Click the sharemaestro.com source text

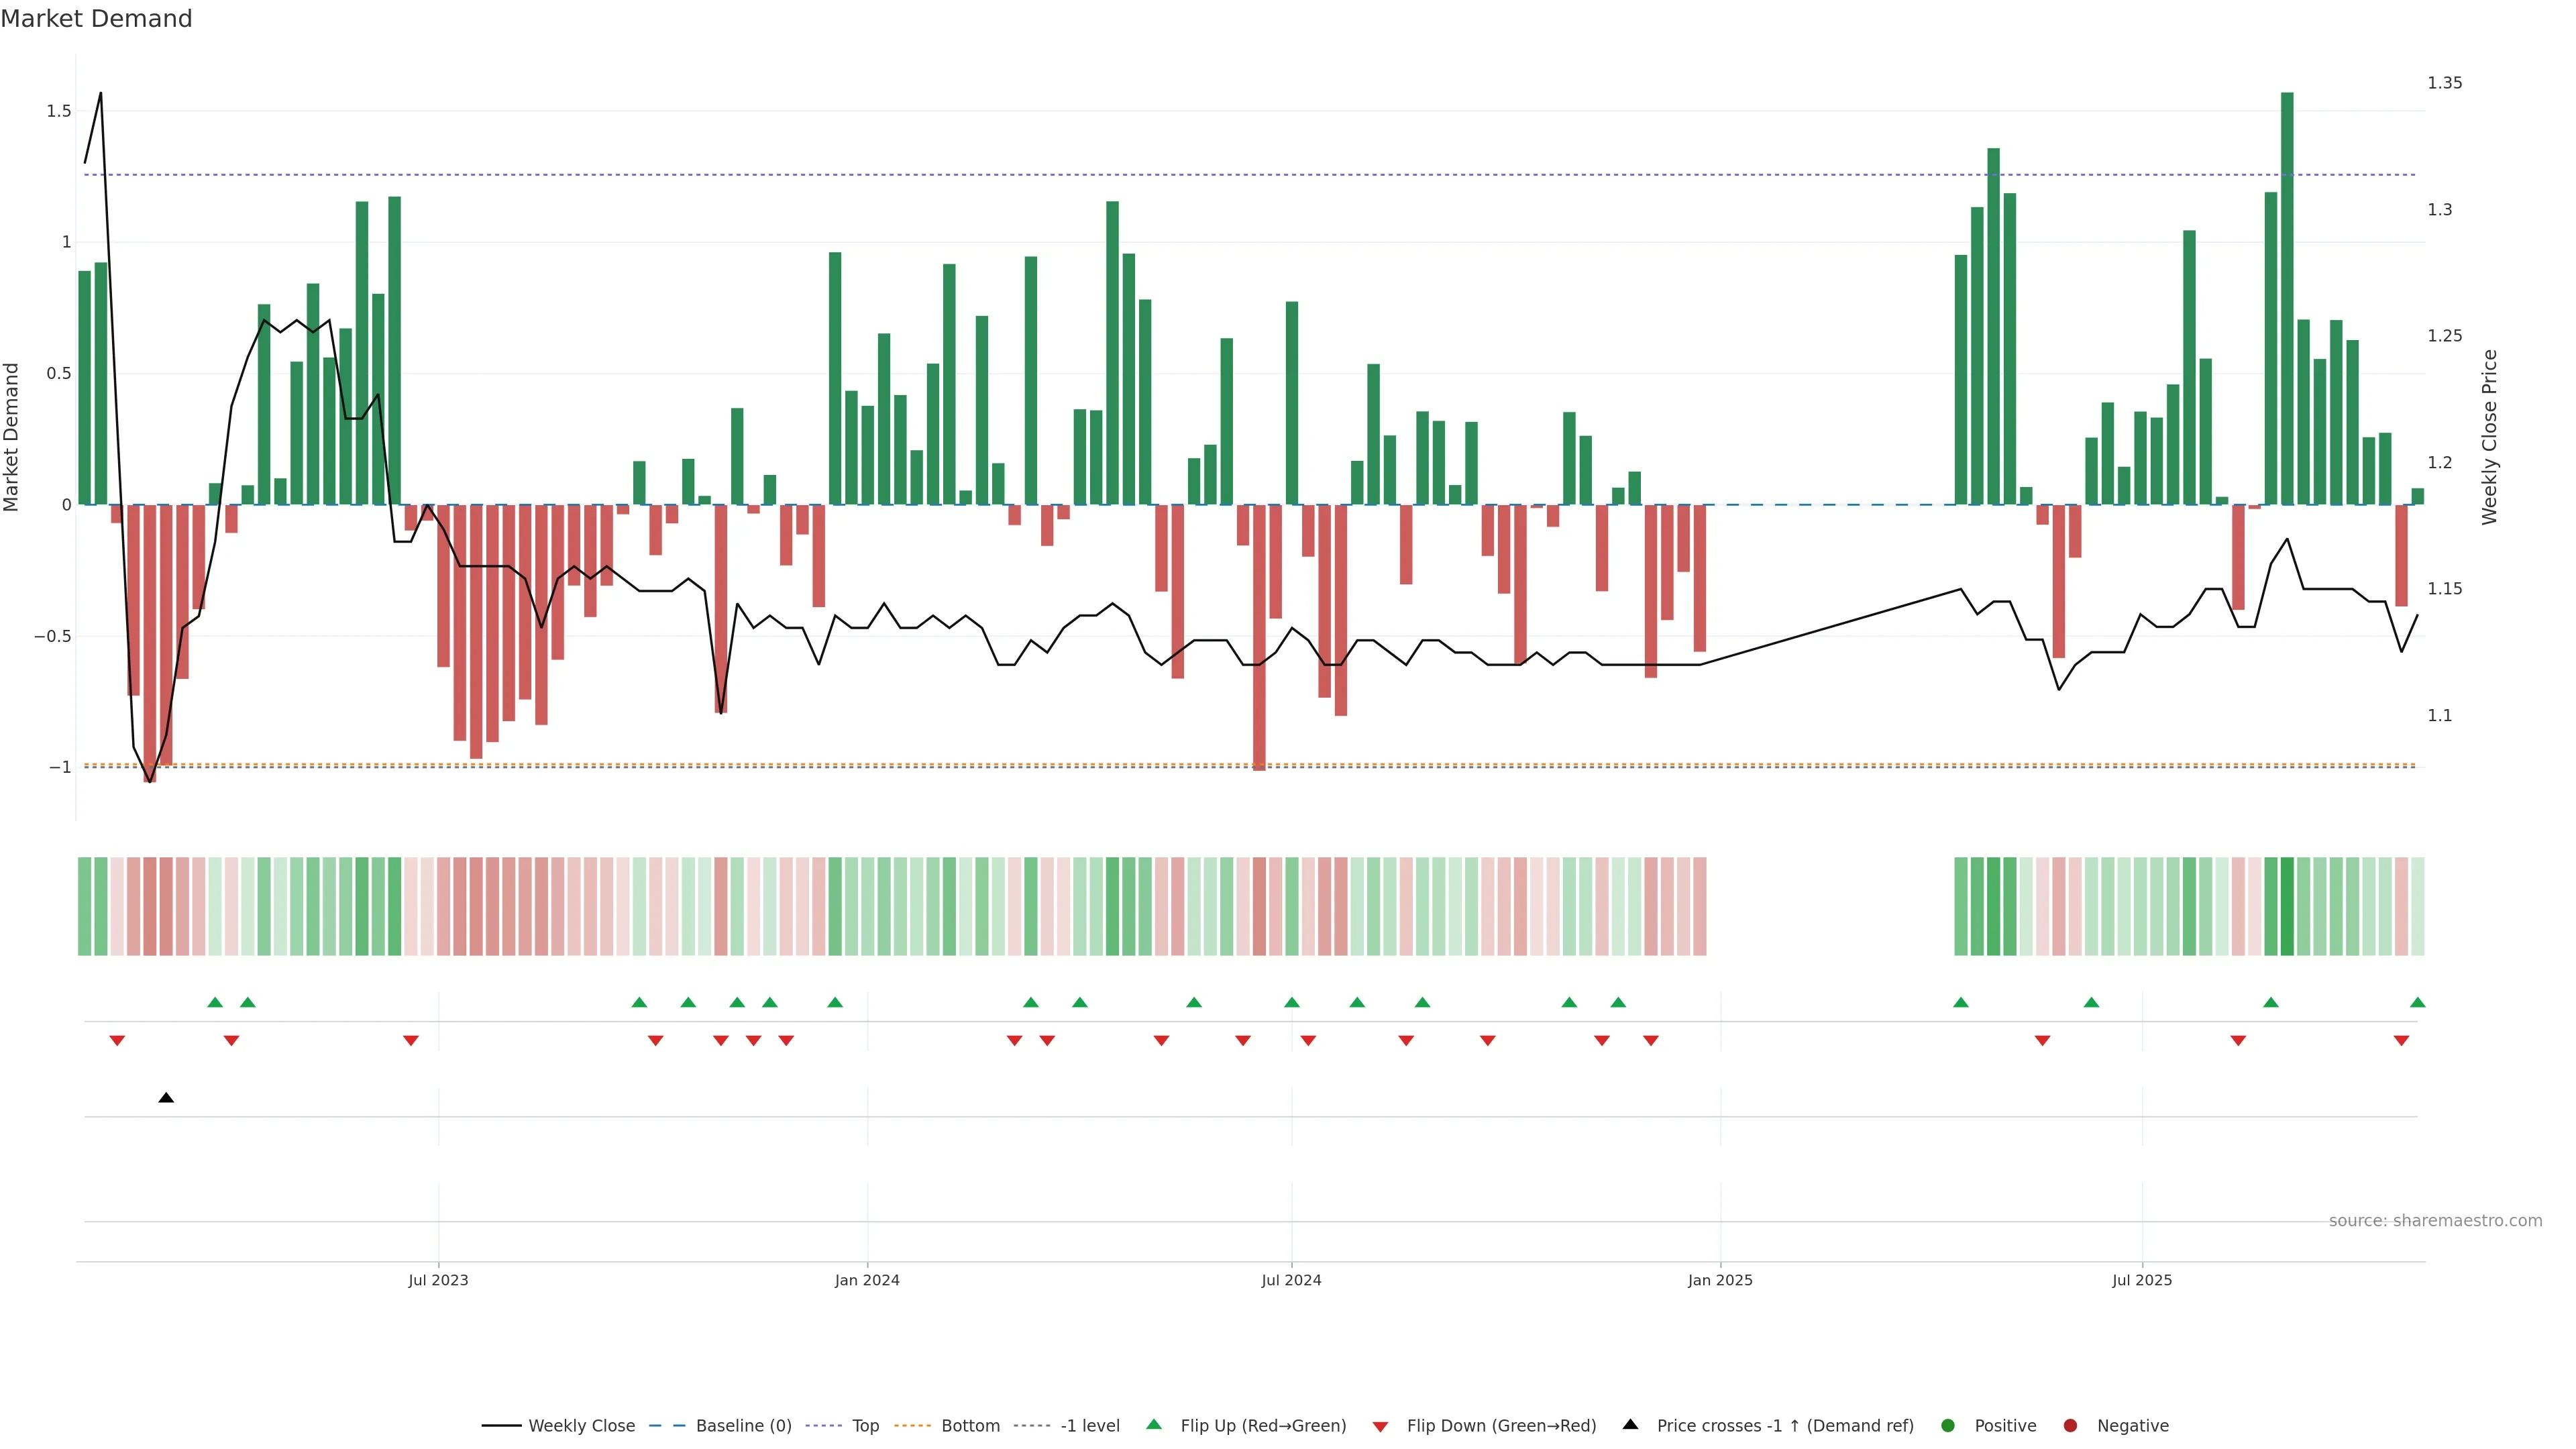(x=2435, y=1220)
